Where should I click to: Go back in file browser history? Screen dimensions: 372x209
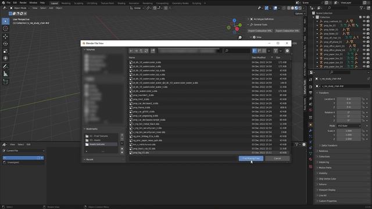pos(131,51)
